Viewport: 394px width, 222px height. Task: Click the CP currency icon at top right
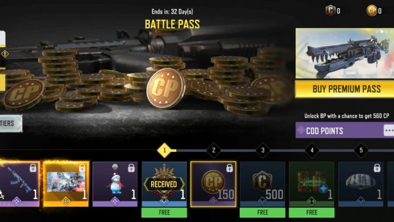[x=372, y=11]
